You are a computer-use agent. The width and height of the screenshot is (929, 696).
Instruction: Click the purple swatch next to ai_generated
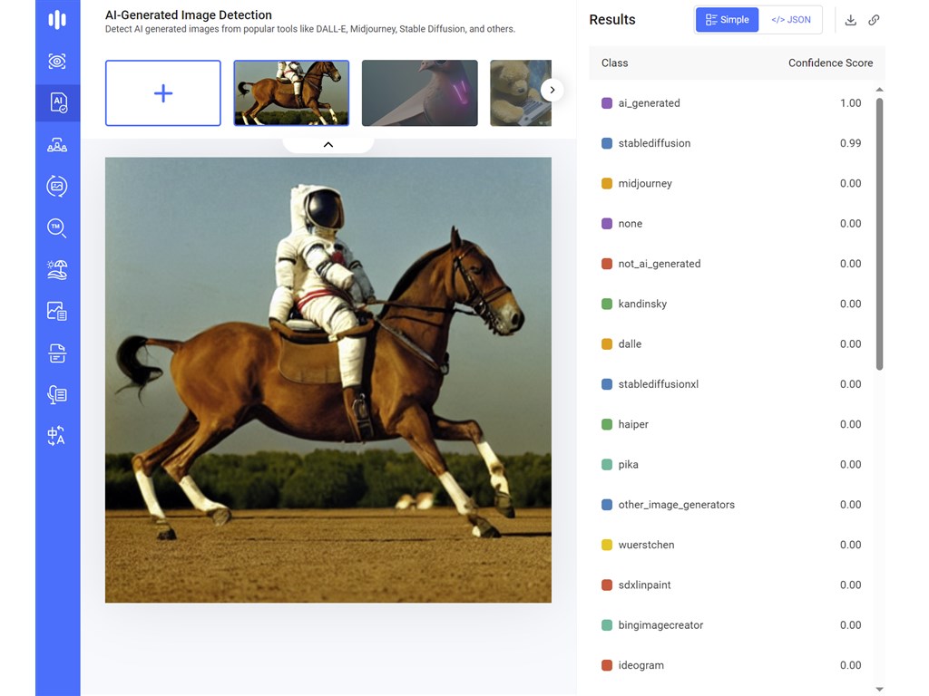(x=605, y=102)
